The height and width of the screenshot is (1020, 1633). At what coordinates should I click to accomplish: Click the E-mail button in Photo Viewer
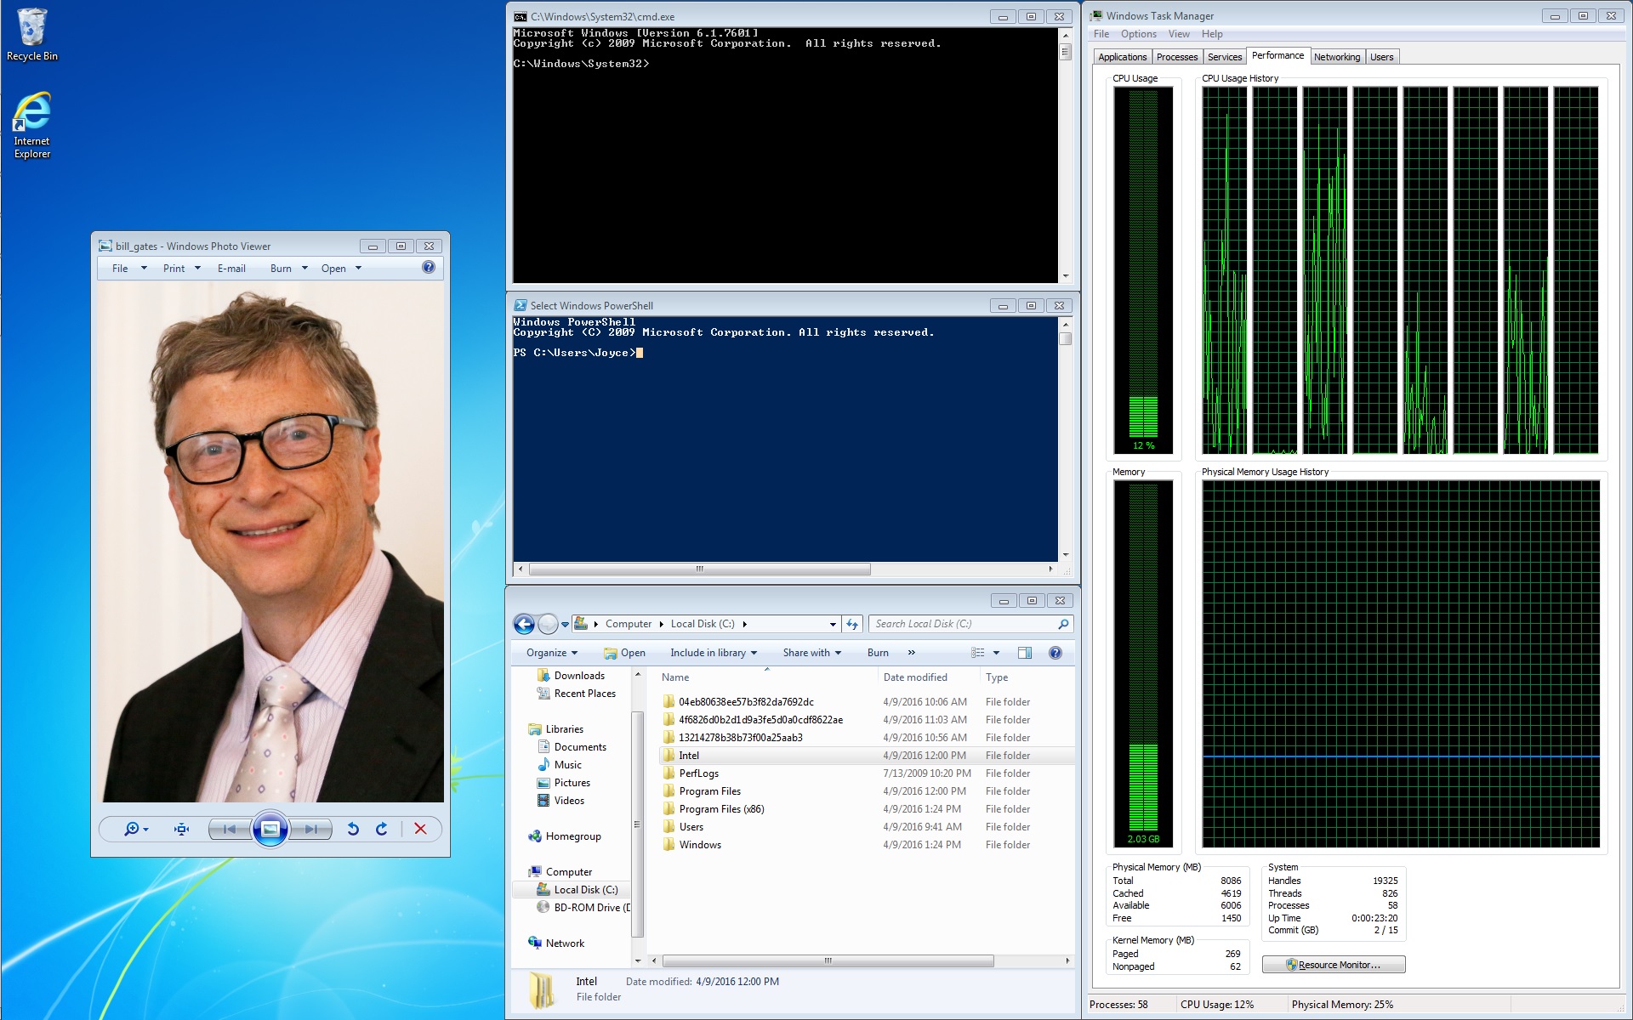(x=231, y=269)
